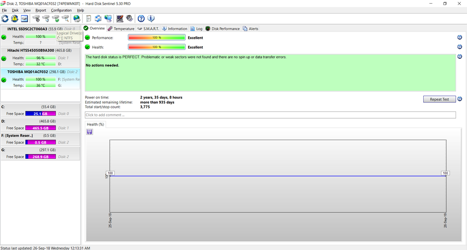
Task: Open the Help menu
Action: [80, 10]
